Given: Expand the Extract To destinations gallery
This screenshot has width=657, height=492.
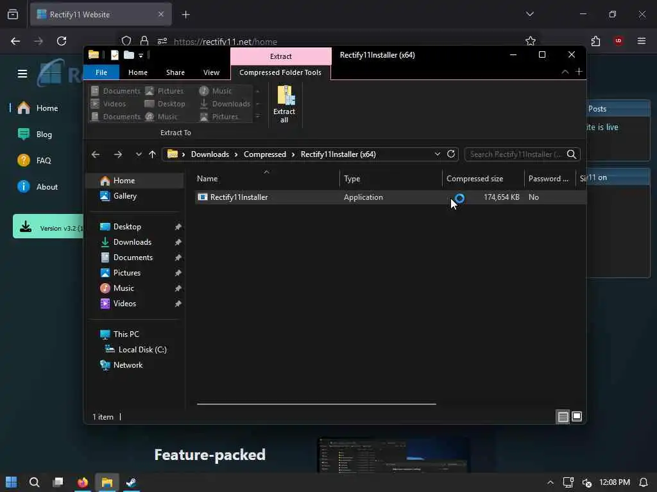Looking at the screenshot, I should (x=258, y=117).
